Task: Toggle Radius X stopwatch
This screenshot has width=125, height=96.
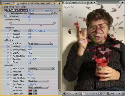Action: coord(11,34)
